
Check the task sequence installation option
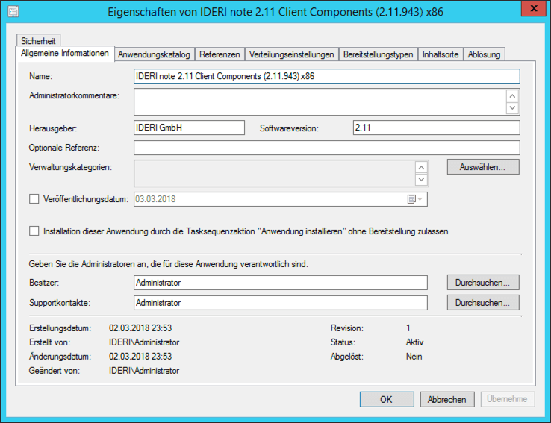coord(34,231)
